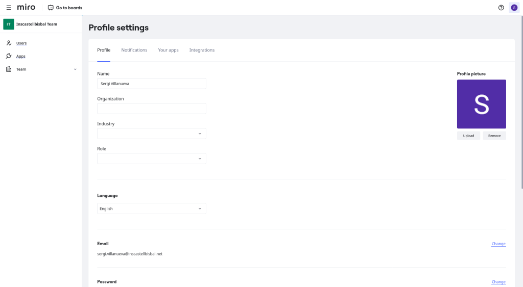523x287 pixels.
Task: Open the user avatar menu
Action: [x=514, y=8]
